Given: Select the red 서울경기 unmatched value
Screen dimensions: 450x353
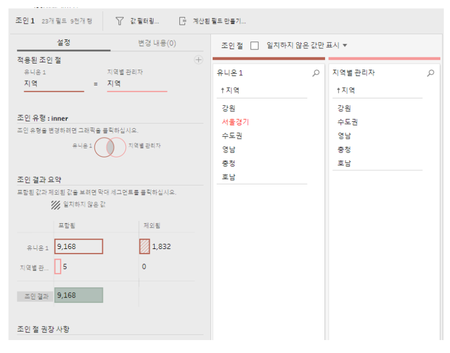Looking at the screenshot, I should pyautogui.click(x=235, y=121).
